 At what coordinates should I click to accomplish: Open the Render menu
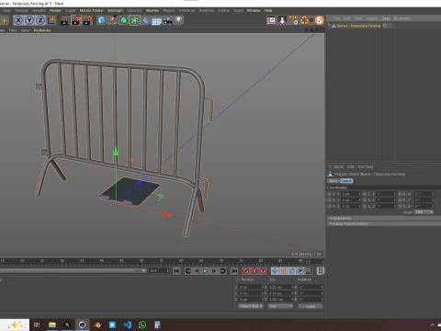coord(55,10)
